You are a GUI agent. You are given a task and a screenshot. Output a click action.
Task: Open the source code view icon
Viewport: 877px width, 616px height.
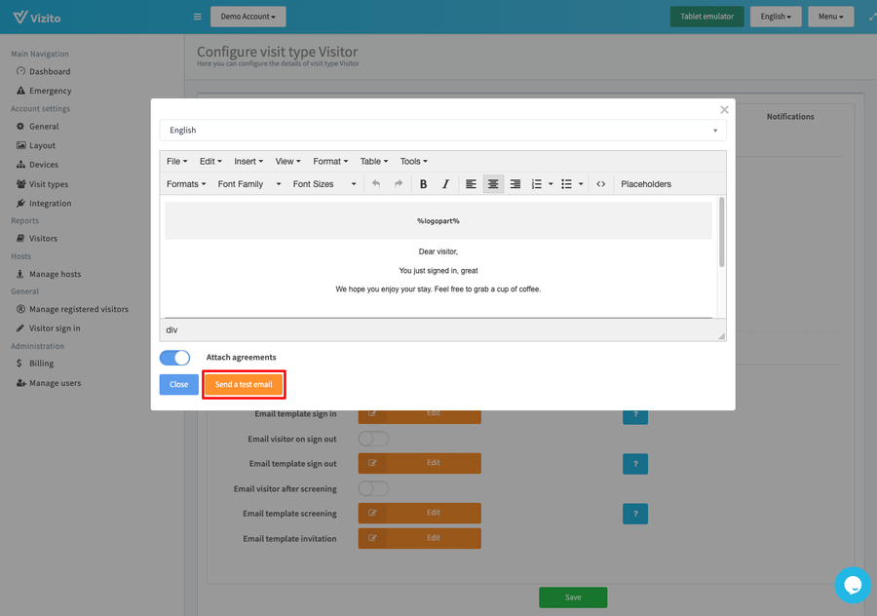(x=600, y=183)
